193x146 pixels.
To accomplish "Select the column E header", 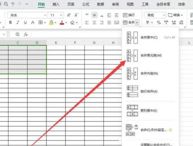I will 56,43.
